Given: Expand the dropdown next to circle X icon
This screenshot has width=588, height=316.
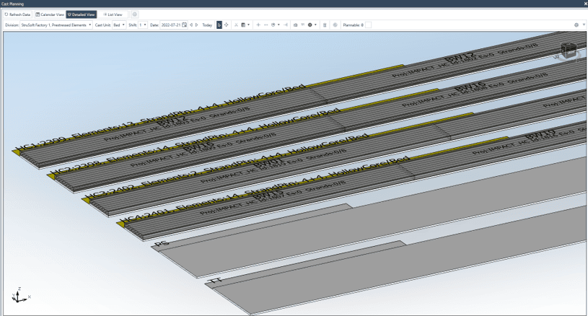Looking at the screenshot, I should coord(315,25).
